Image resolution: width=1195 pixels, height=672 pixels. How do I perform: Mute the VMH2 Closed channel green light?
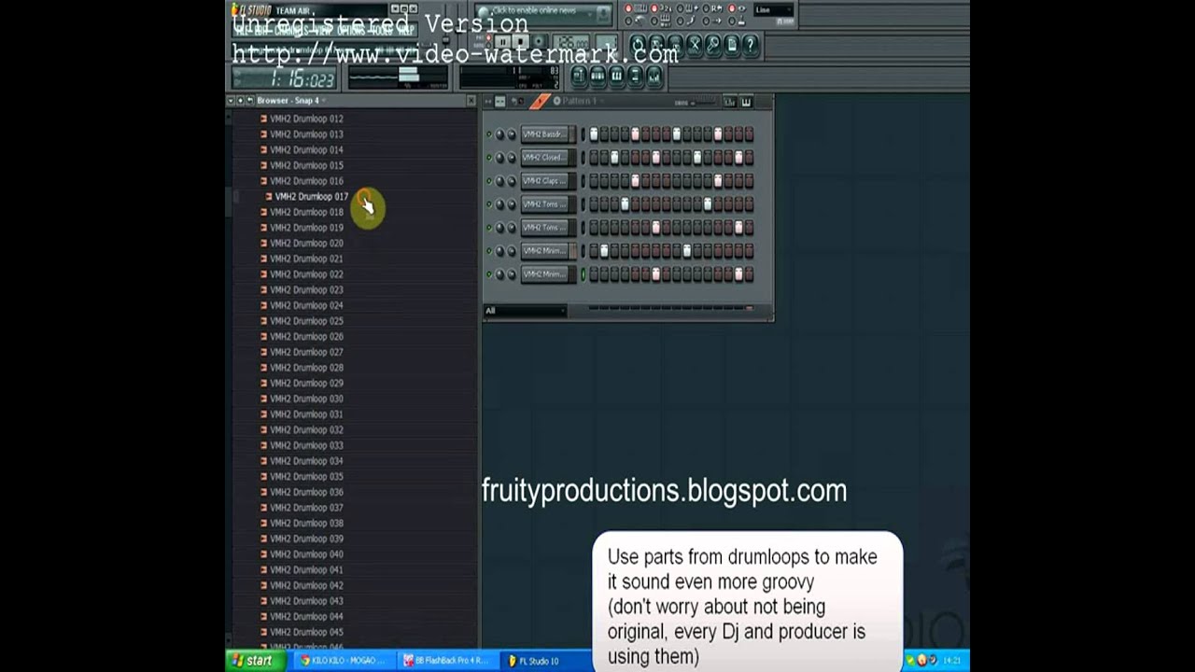pos(488,158)
